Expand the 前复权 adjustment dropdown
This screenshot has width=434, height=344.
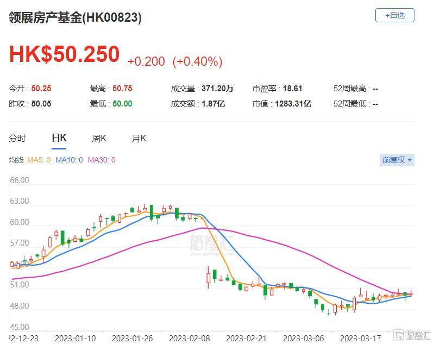(x=397, y=160)
